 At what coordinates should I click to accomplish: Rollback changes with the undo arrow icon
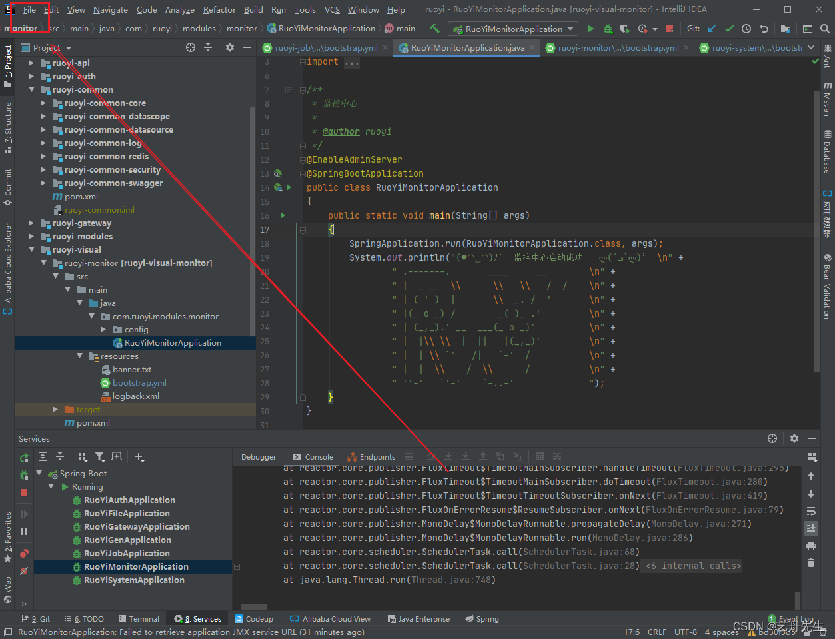point(764,29)
